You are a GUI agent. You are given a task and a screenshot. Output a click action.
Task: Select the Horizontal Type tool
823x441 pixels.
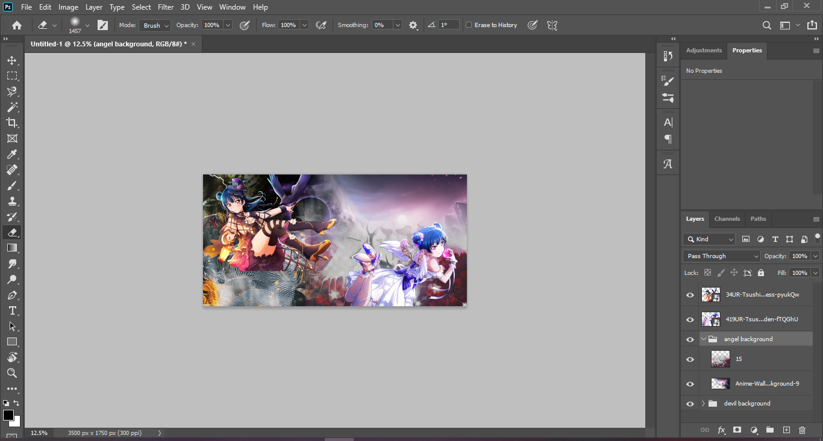coord(11,310)
